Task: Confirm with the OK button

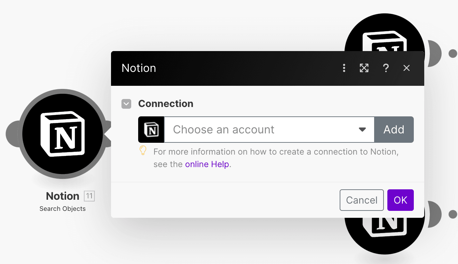Action: [400, 200]
